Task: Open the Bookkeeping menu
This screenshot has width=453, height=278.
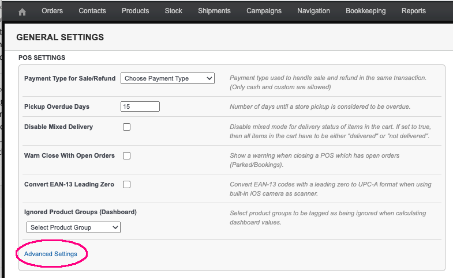Action: point(365,11)
